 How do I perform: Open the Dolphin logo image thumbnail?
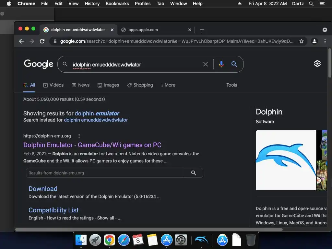286,160
